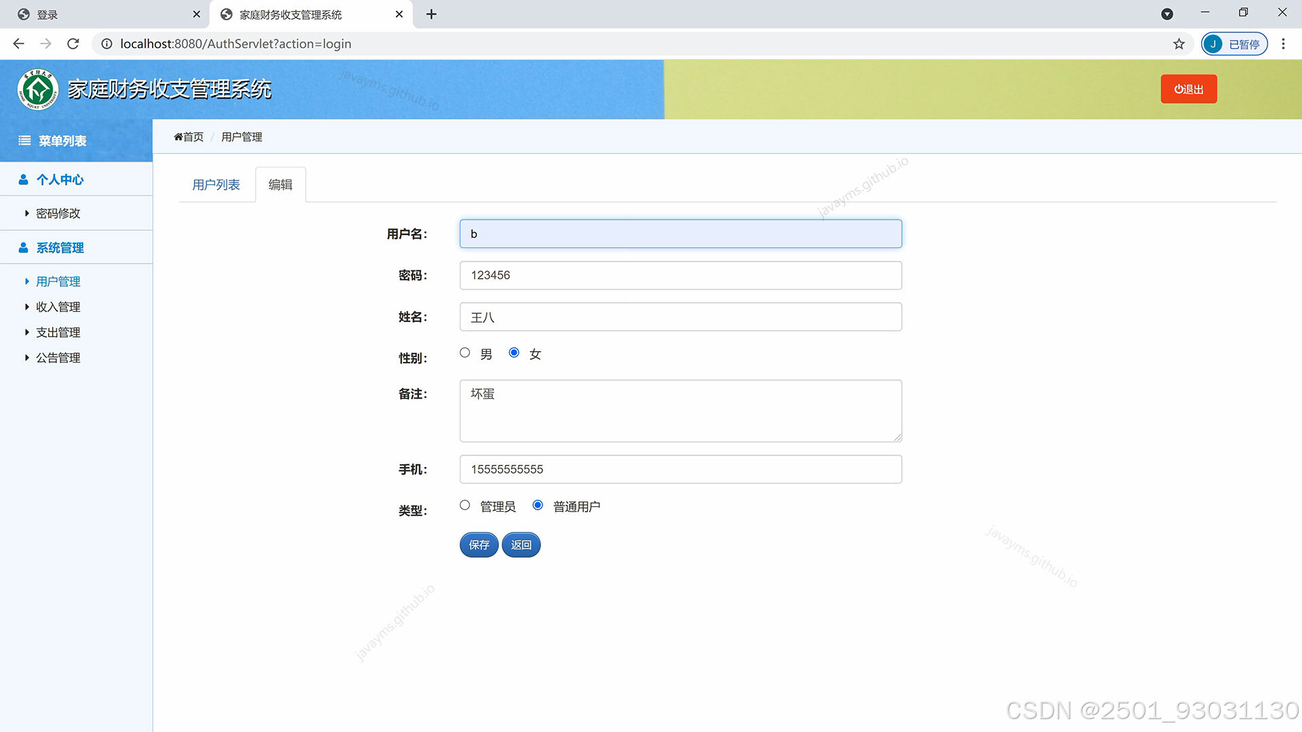Viewport: 1302px width, 732px height.
Task: Click the 保存 save button
Action: 479,545
